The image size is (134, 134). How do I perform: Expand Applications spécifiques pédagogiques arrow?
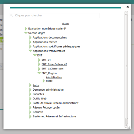pos(30,46)
